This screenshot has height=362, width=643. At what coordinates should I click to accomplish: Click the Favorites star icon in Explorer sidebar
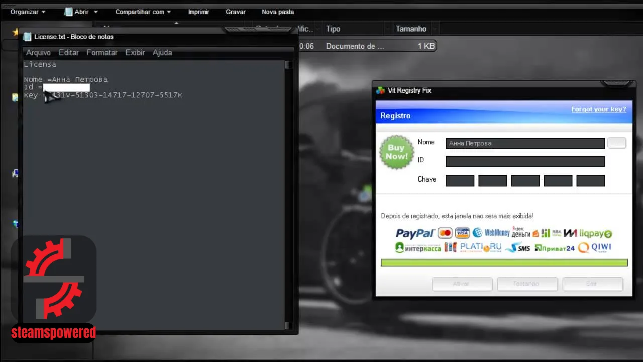pyautogui.click(x=16, y=33)
